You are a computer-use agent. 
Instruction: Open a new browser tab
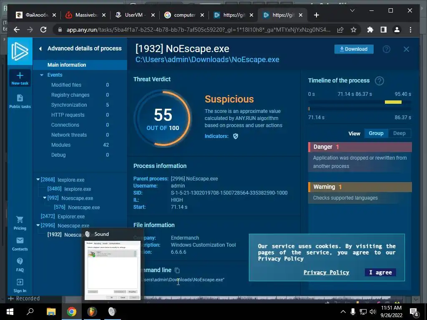(x=316, y=15)
